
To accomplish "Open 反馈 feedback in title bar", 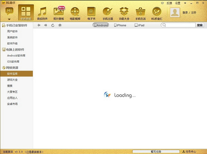I will (x=169, y=3).
